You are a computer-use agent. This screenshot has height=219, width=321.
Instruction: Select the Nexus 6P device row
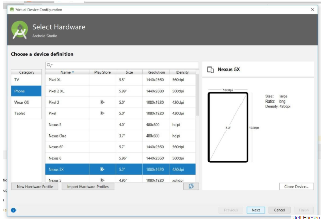click(x=120, y=147)
